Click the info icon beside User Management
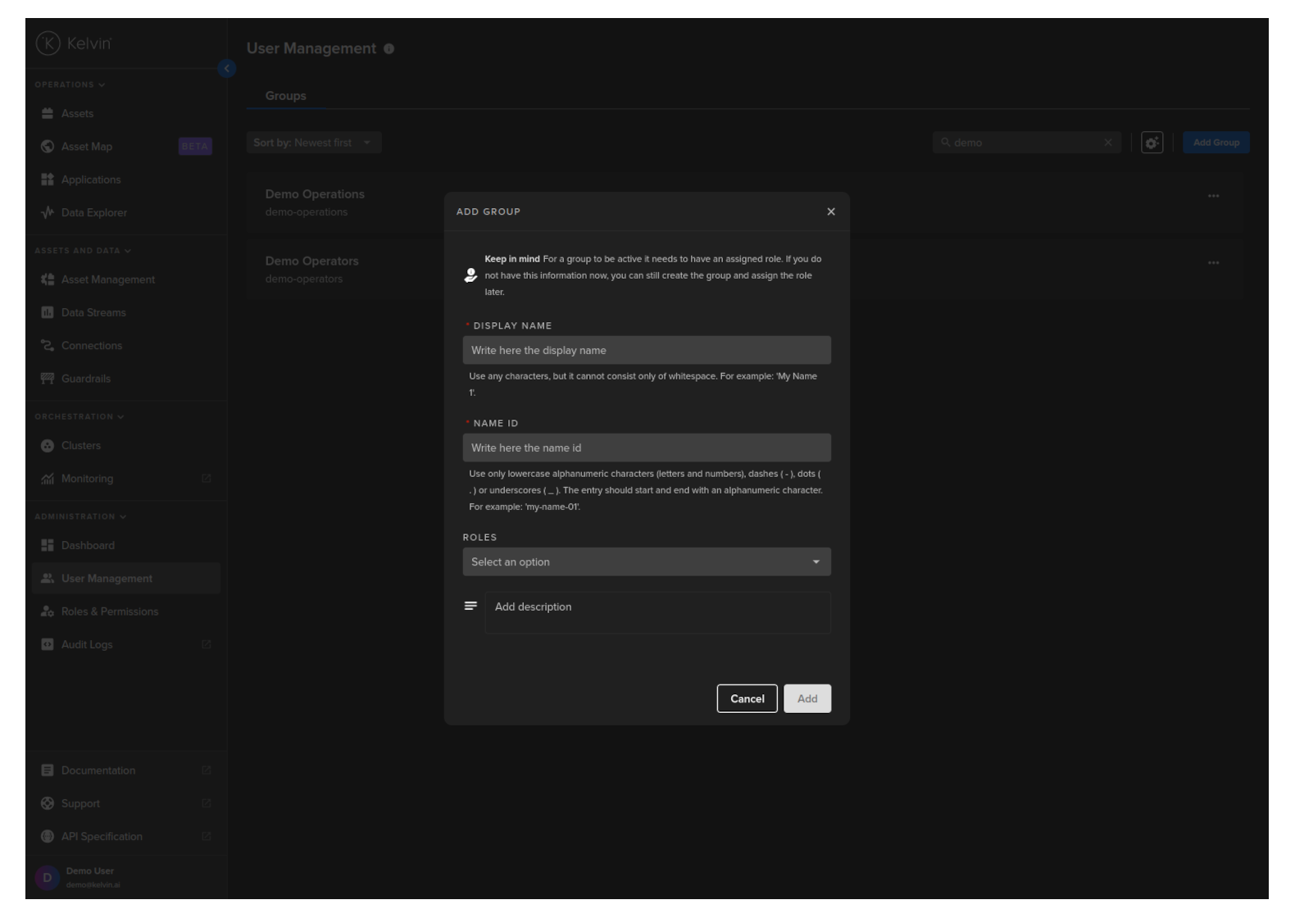The image size is (1295, 918). coord(388,49)
